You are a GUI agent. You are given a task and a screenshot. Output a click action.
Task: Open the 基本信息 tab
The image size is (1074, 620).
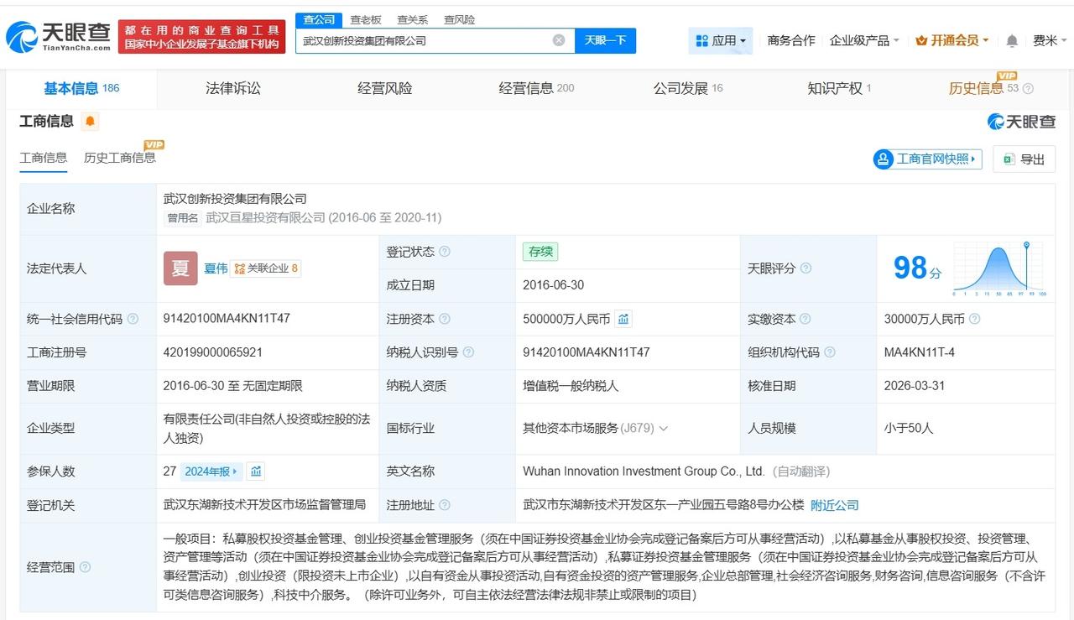(x=81, y=88)
